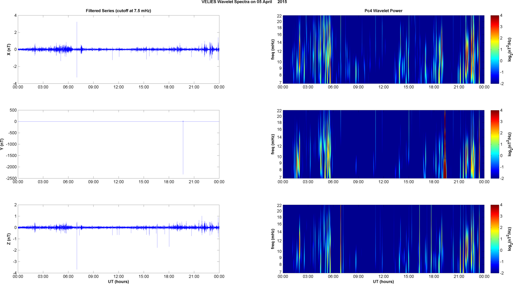Select the X (nT) axis label
Viewport: 513px width, 284px height.
(9, 49)
